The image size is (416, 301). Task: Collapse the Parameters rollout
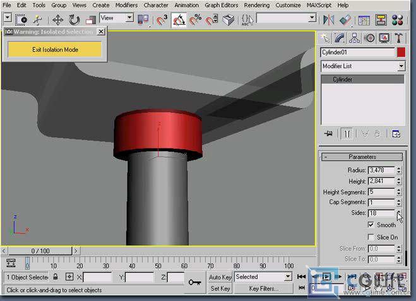click(362, 156)
